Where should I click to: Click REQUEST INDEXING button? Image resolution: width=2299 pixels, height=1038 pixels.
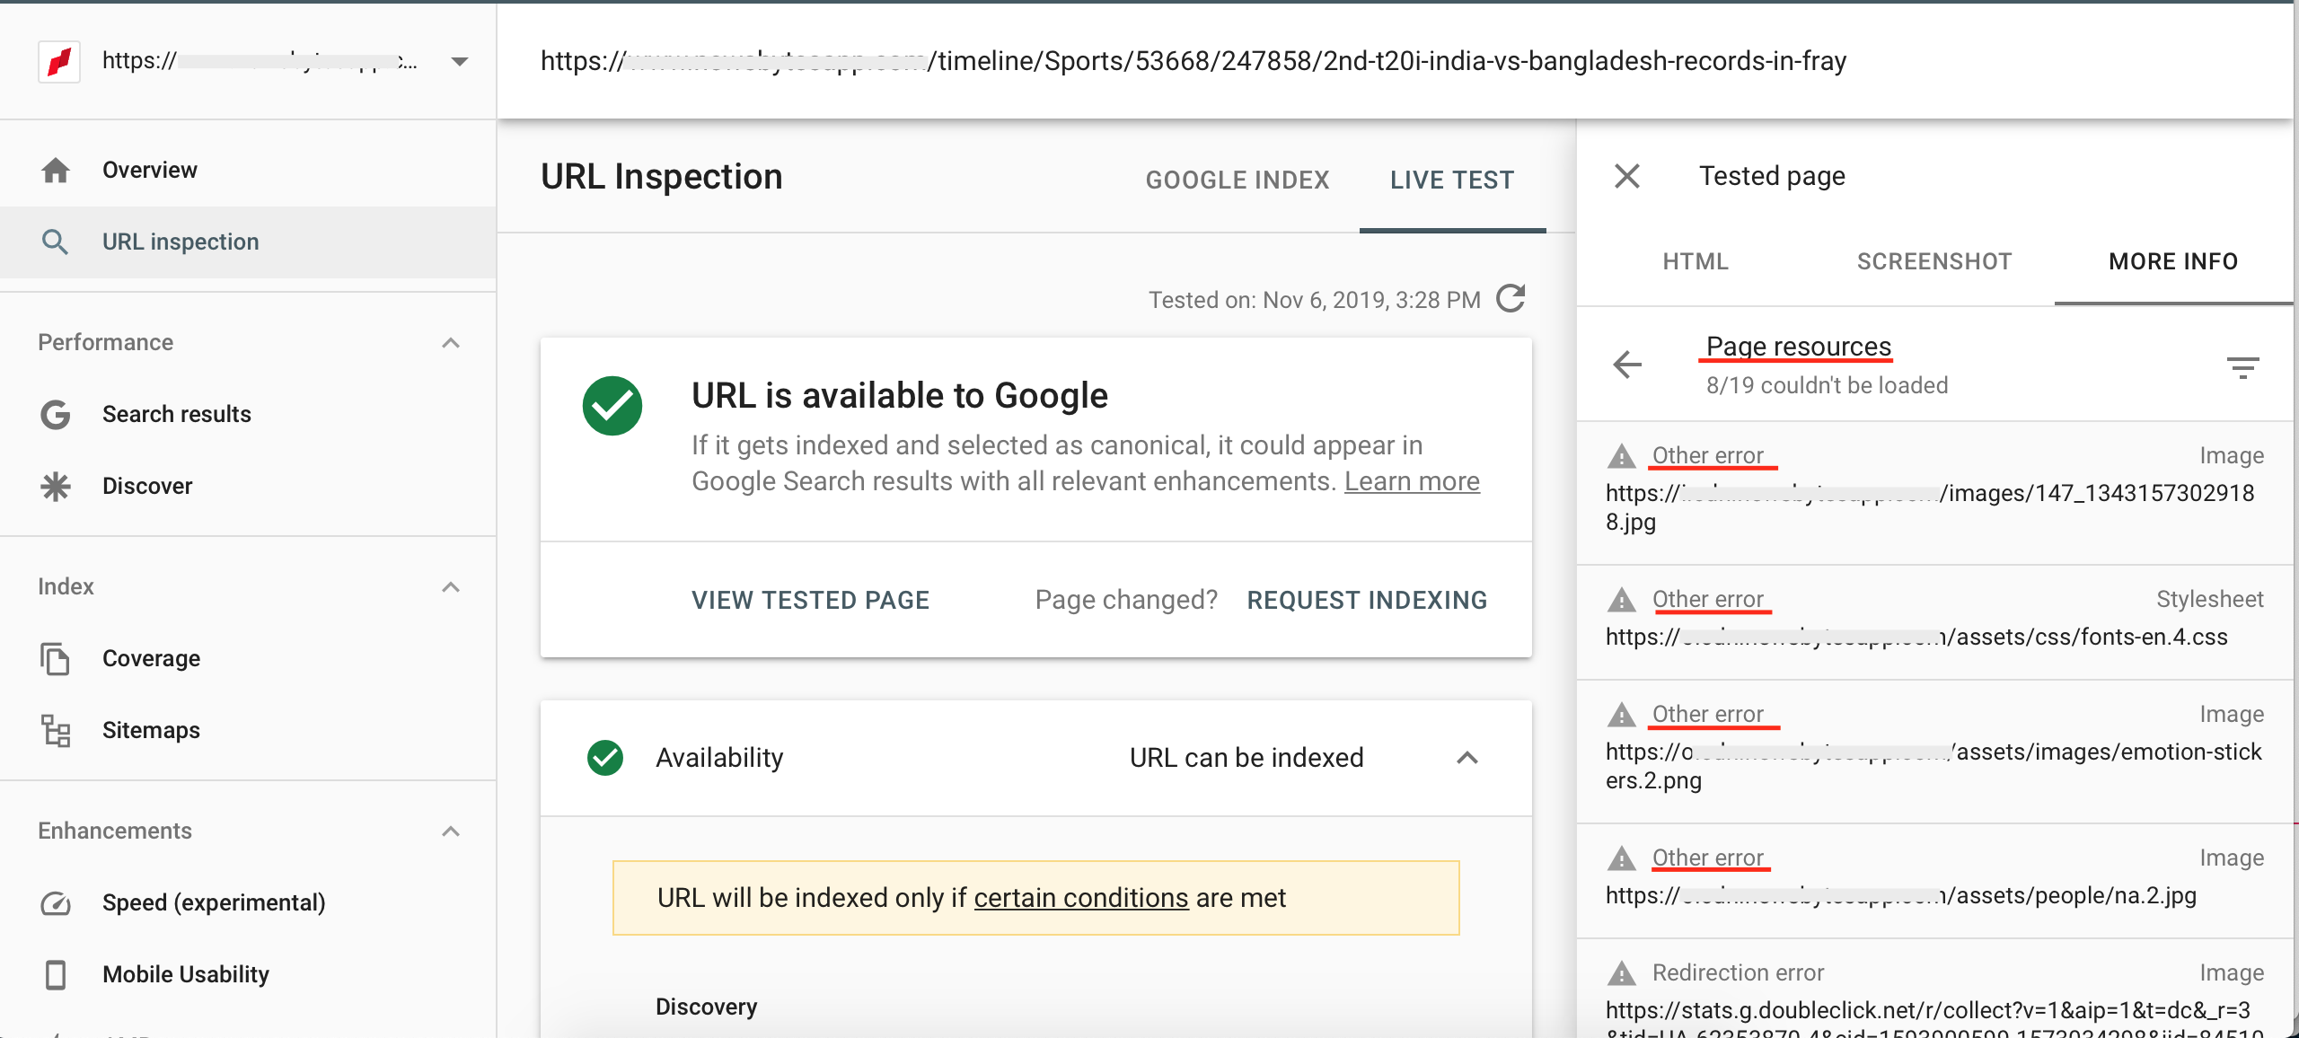(x=1367, y=600)
